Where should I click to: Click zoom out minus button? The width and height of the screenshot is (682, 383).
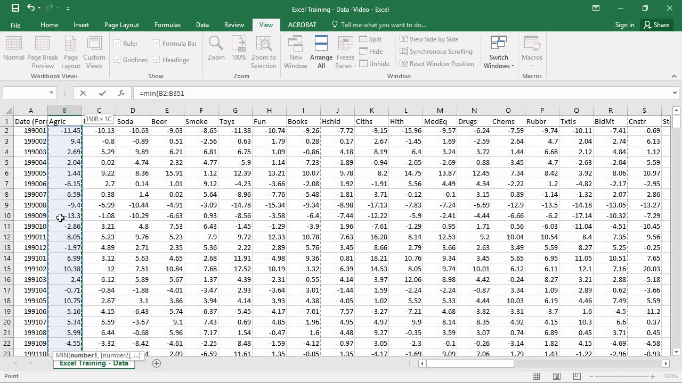(592, 376)
